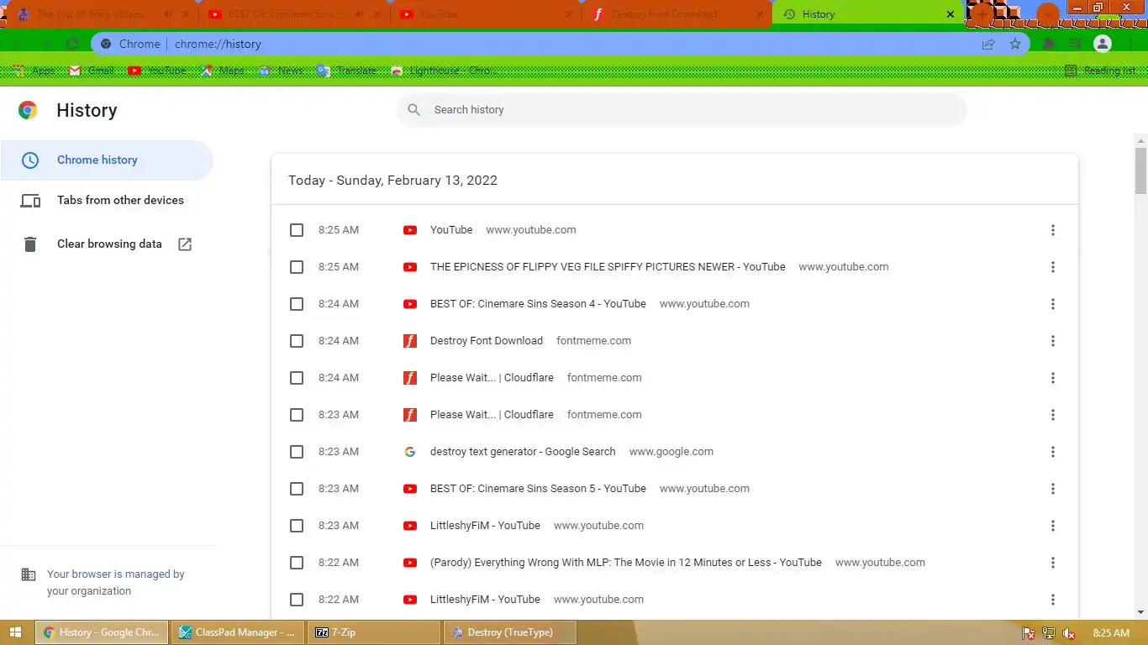Open three-dot menu for 8:24 AM Please Wait Cloudflare

click(1053, 378)
